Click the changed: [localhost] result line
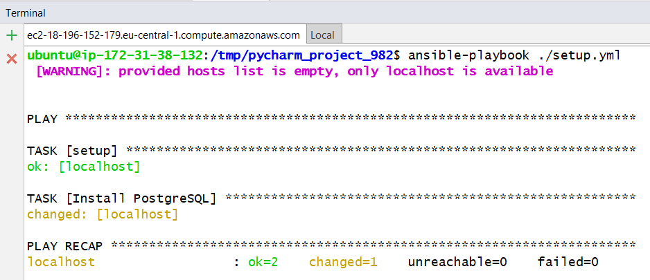This screenshot has width=650, height=280. click(x=103, y=214)
